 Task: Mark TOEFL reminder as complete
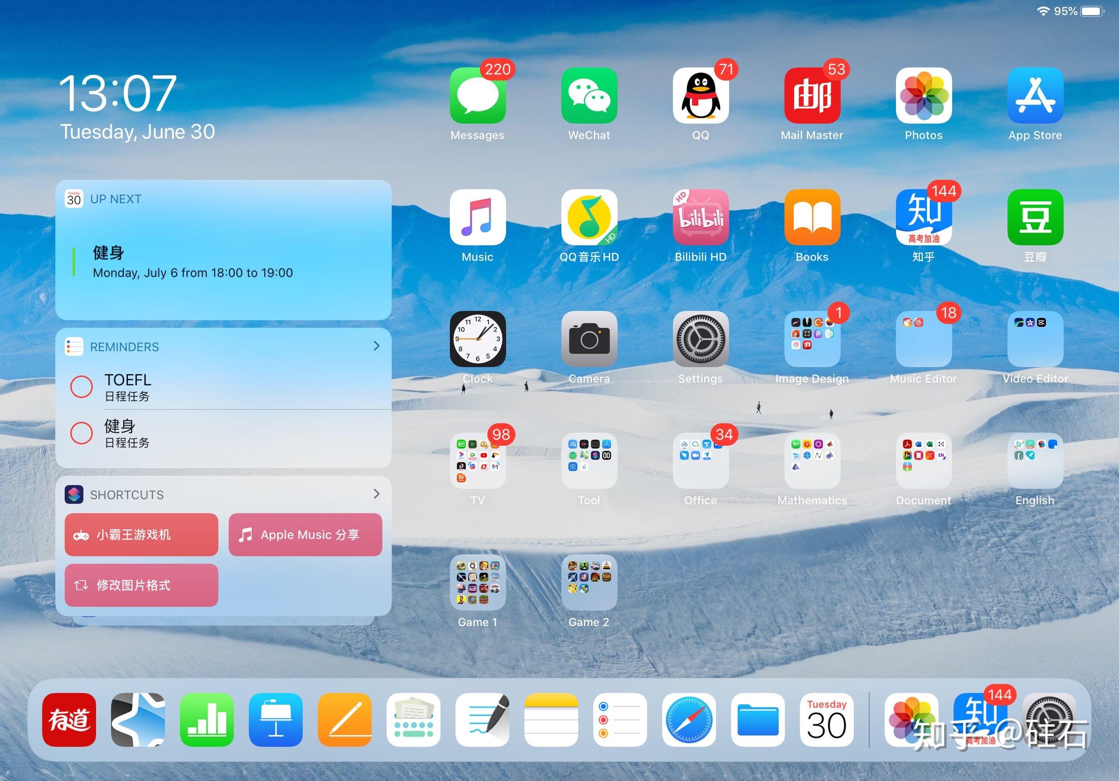click(x=82, y=387)
